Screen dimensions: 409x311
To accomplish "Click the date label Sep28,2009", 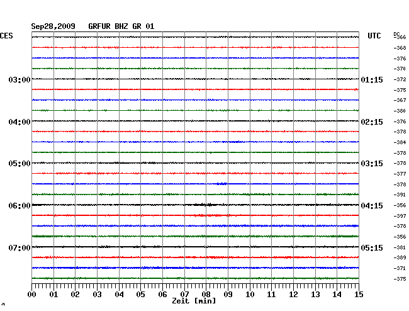I will click(x=53, y=26).
